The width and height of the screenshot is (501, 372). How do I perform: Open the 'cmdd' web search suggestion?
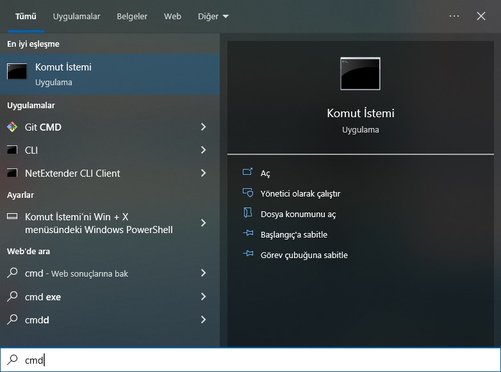pyautogui.click(x=37, y=319)
